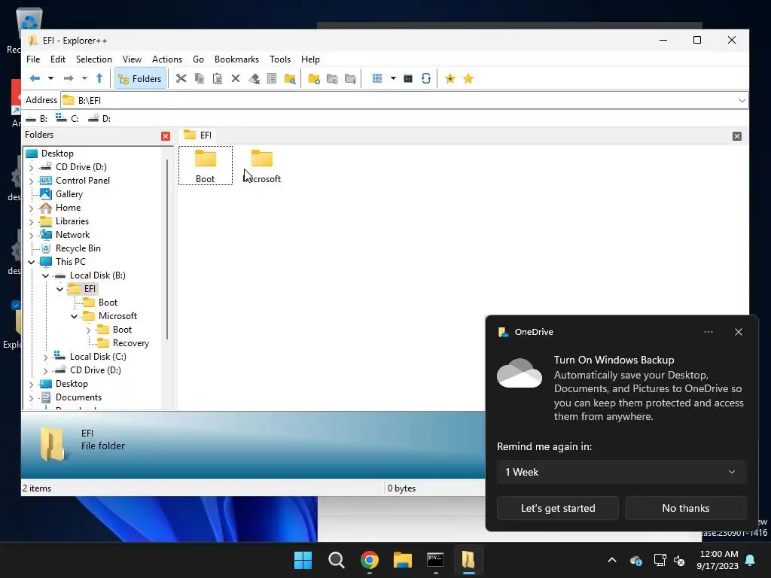
Task: Close the Folders pane
Action: (166, 136)
